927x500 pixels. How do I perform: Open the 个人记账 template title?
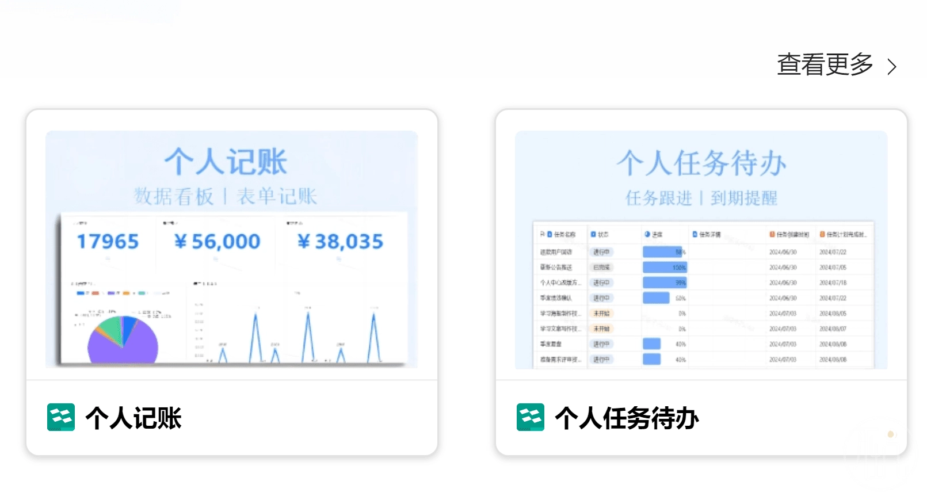coord(133,418)
